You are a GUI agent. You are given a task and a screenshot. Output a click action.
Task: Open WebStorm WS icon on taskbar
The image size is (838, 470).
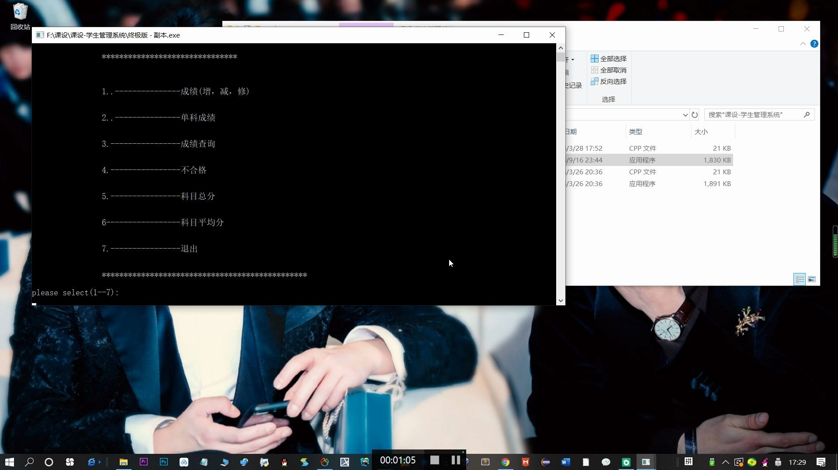[x=365, y=462]
